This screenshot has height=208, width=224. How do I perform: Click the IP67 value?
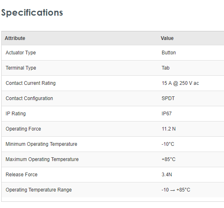pyautogui.click(x=166, y=114)
